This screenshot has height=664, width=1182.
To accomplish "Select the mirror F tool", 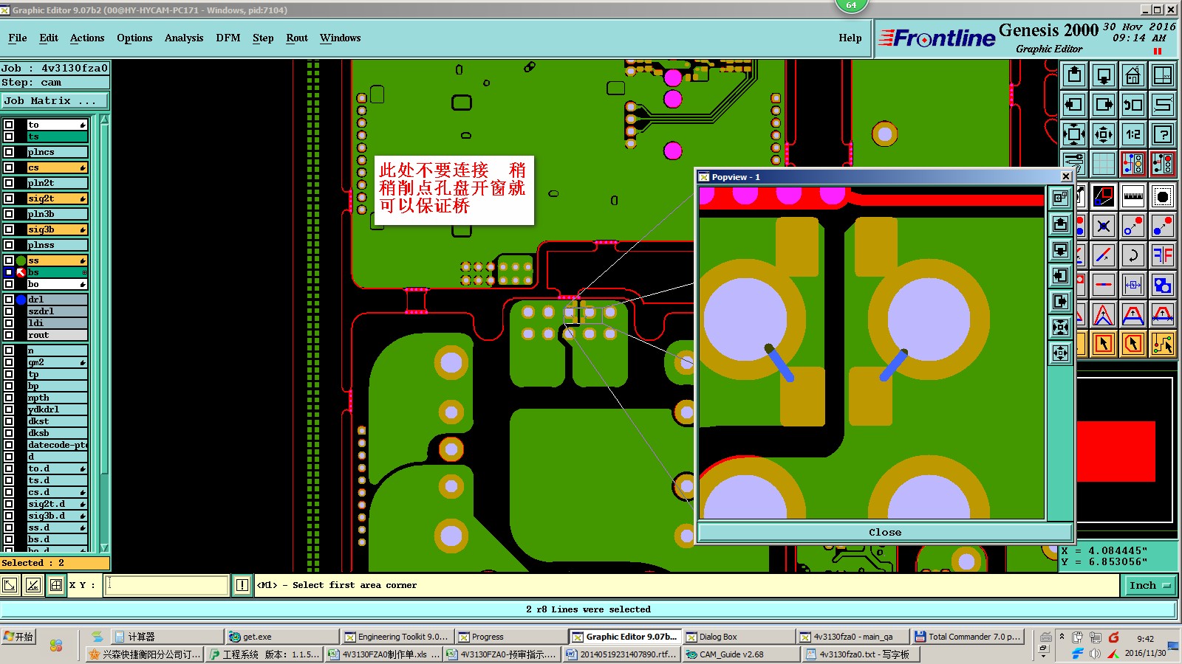I will [x=1163, y=255].
